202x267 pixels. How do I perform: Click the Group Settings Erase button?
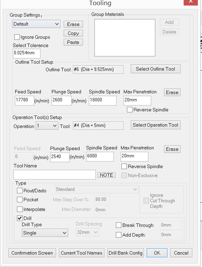(x=73, y=24)
